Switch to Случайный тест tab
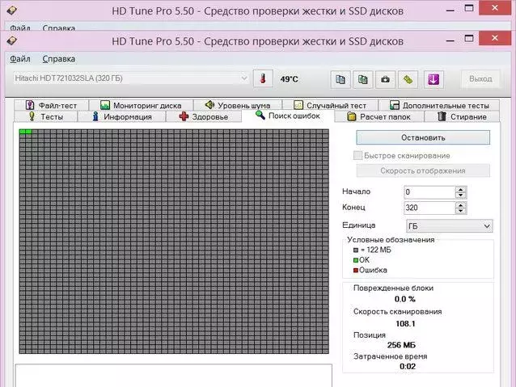The width and height of the screenshot is (516, 387). 330,105
